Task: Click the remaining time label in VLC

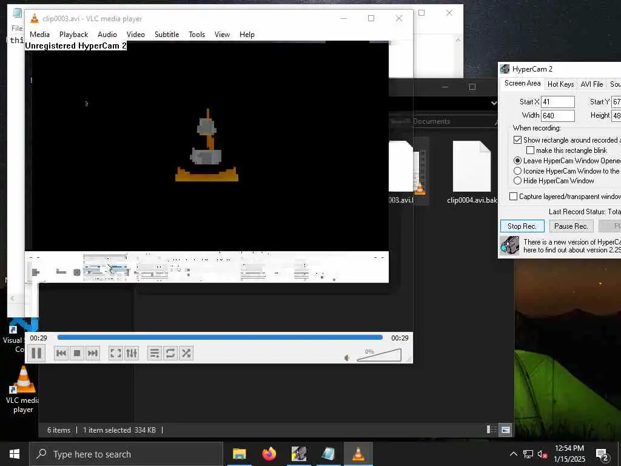Action: tap(400, 338)
